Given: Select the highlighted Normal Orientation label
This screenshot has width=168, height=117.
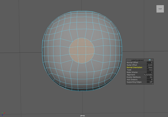Looking at the screenshot, I should pyautogui.click(x=134, y=67).
